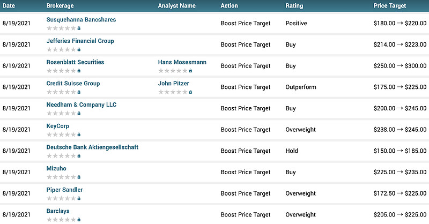
Task: Click the lock icon under Needham & Company LLC
Action: point(79,113)
